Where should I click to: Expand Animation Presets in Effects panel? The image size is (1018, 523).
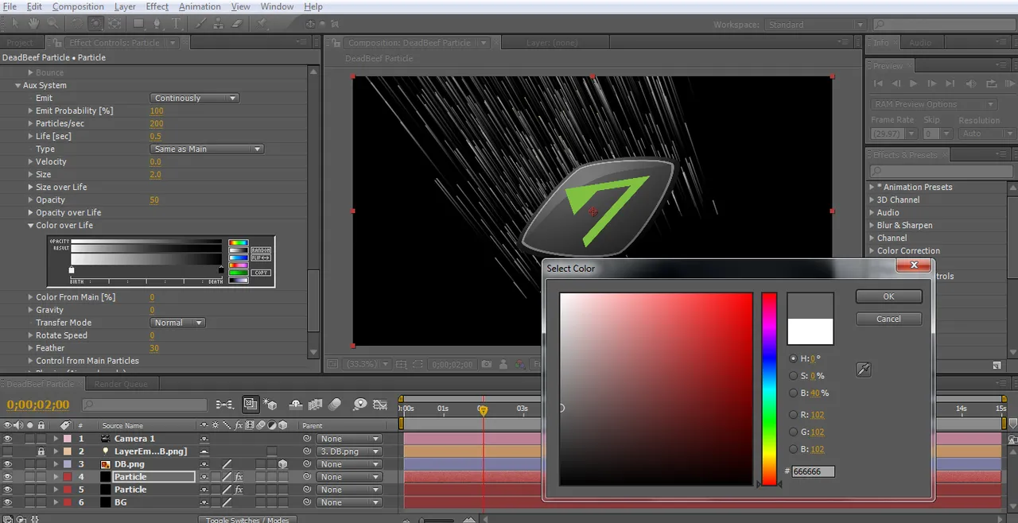(872, 187)
